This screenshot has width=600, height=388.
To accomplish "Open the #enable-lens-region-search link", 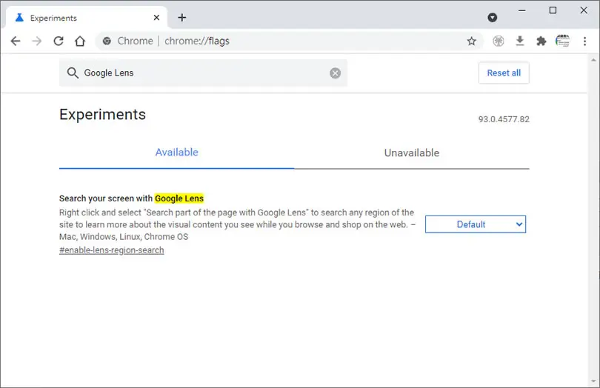I will [x=111, y=250].
